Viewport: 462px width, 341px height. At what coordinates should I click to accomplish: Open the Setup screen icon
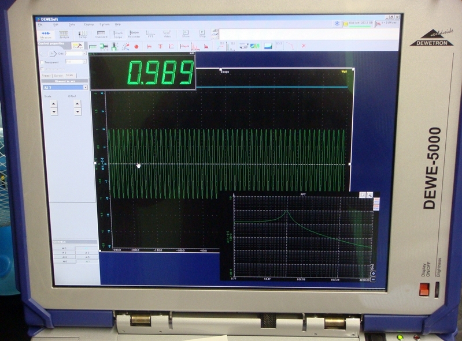click(x=83, y=34)
